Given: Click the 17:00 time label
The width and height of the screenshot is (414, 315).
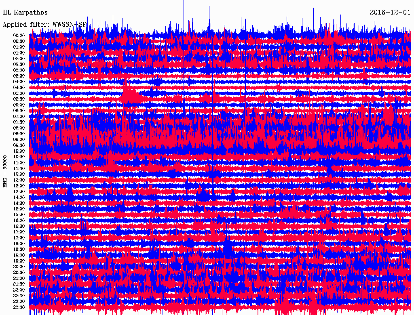Looking at the screenshot, I should pos(19,232).
